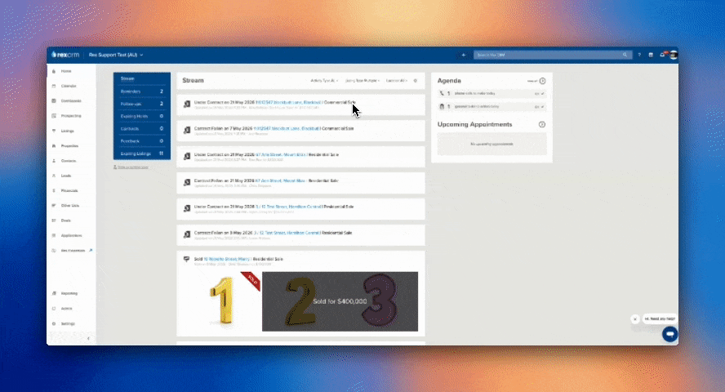
Task: Select the Contracts tab in the blue panel
Action: (142, 128)
